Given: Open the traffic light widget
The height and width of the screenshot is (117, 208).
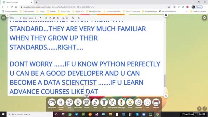Looking at the screenshot, I should pyautogui.click(x=121, y=102).
